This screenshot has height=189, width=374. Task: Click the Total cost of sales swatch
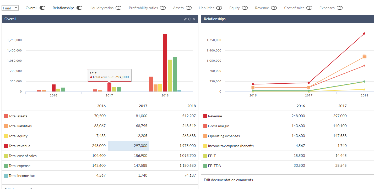[x=6, y=156]
